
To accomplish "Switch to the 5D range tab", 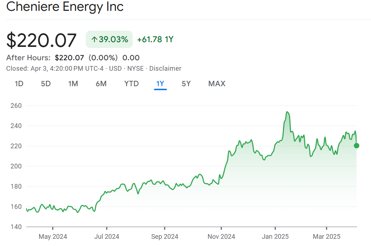I will coord(46,84).
